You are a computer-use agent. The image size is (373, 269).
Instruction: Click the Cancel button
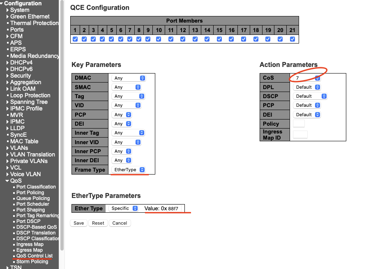pos(120,223)
